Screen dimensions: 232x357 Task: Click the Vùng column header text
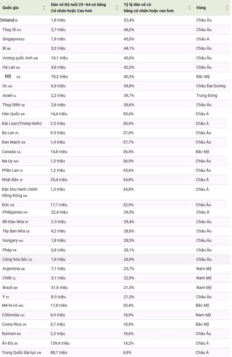tap(201, 8)
